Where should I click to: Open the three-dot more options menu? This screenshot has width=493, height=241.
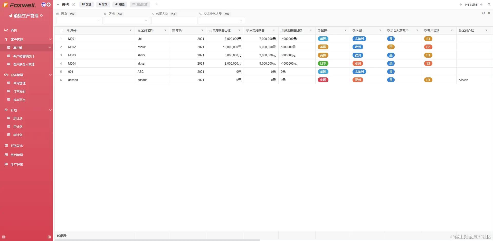coord(156,4)
